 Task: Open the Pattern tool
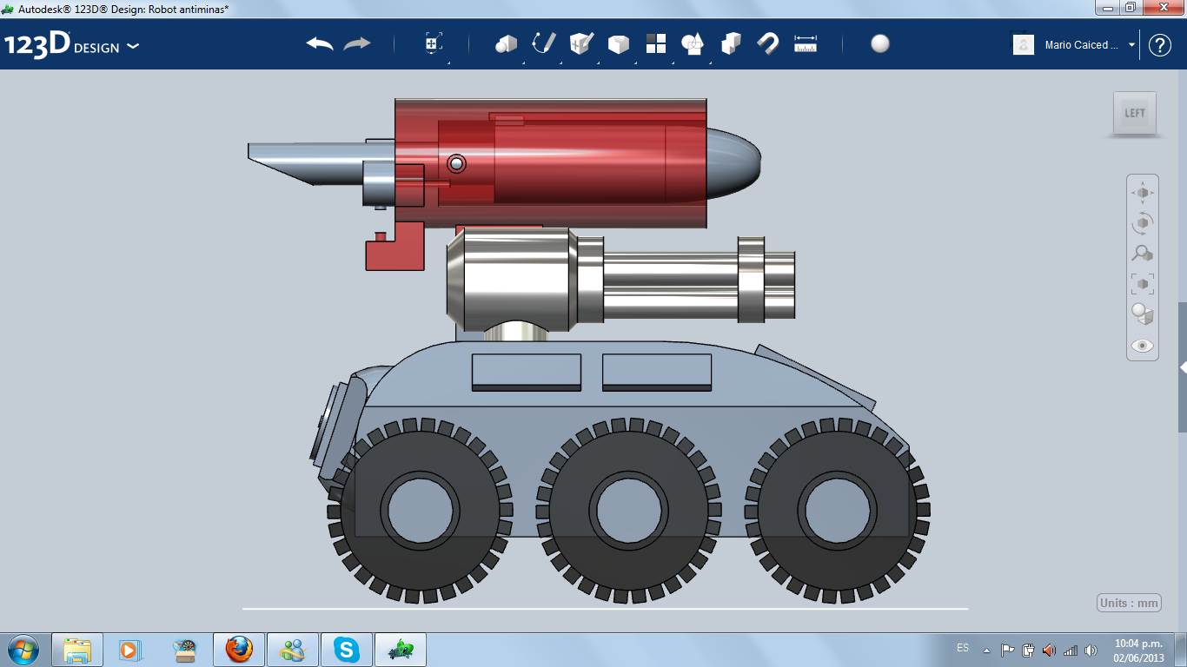tap(656, 43)
